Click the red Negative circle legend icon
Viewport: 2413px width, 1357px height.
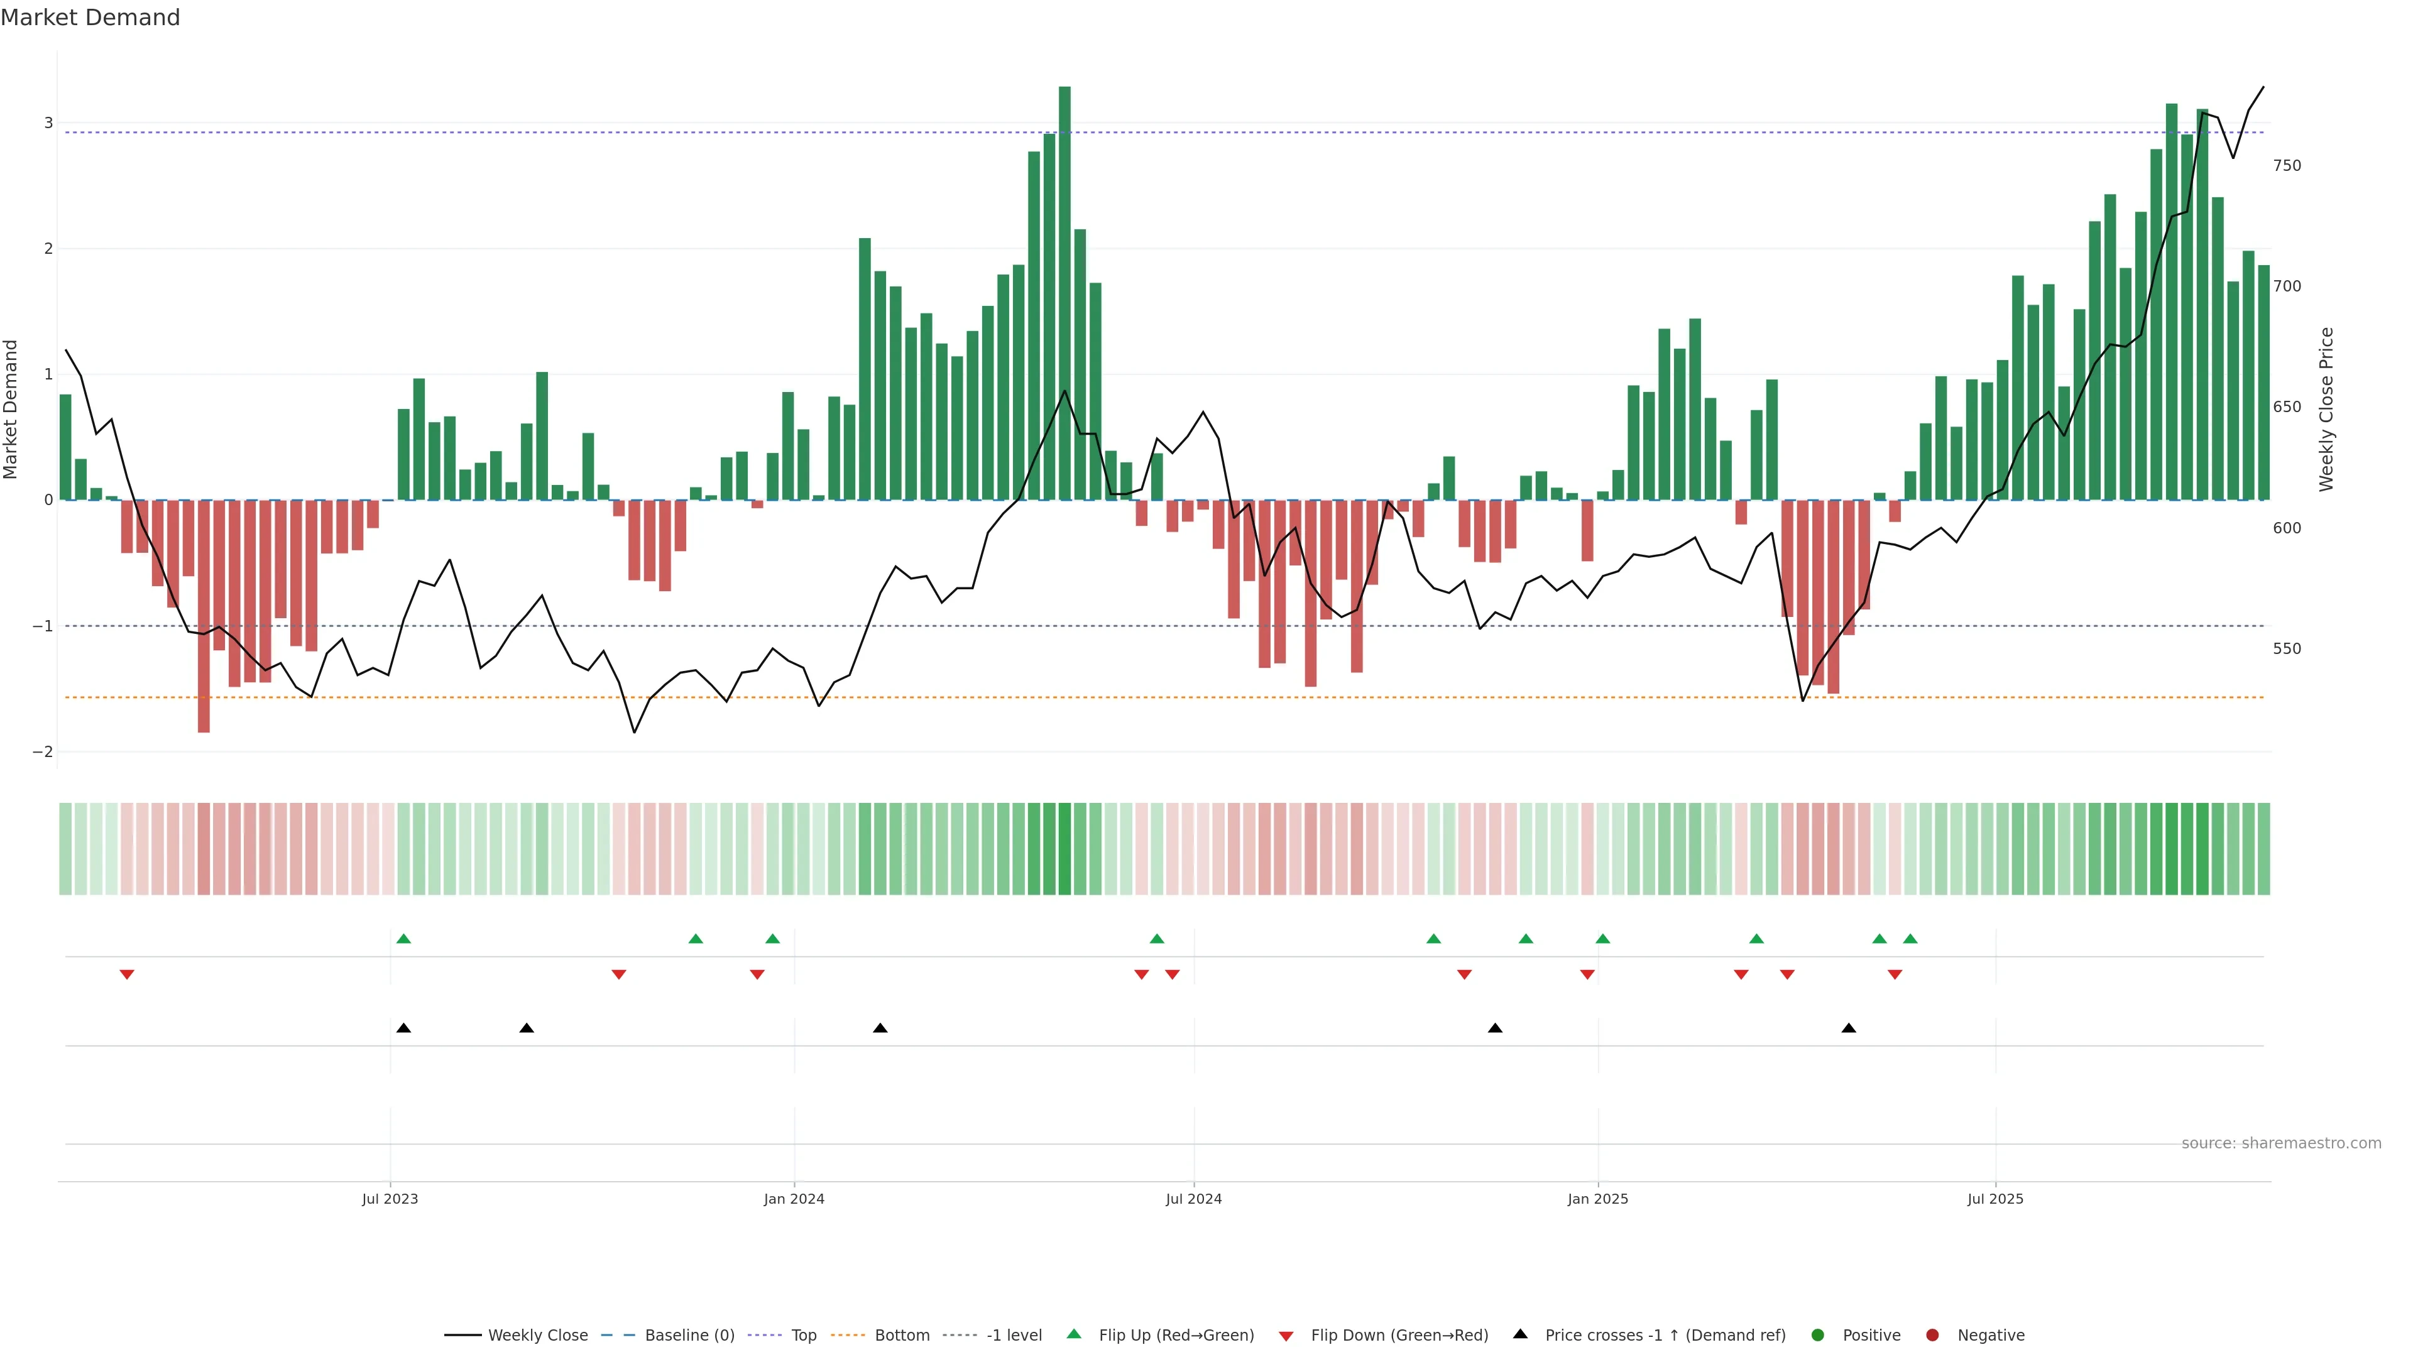point(1932,1336)
